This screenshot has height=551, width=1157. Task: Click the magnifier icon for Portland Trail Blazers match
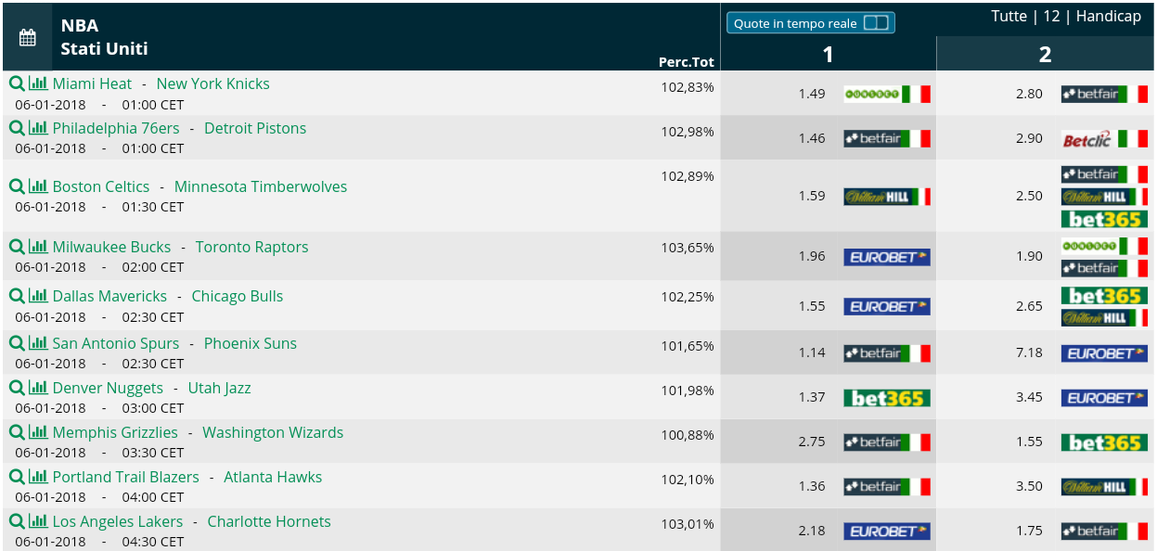click(16, 476)
